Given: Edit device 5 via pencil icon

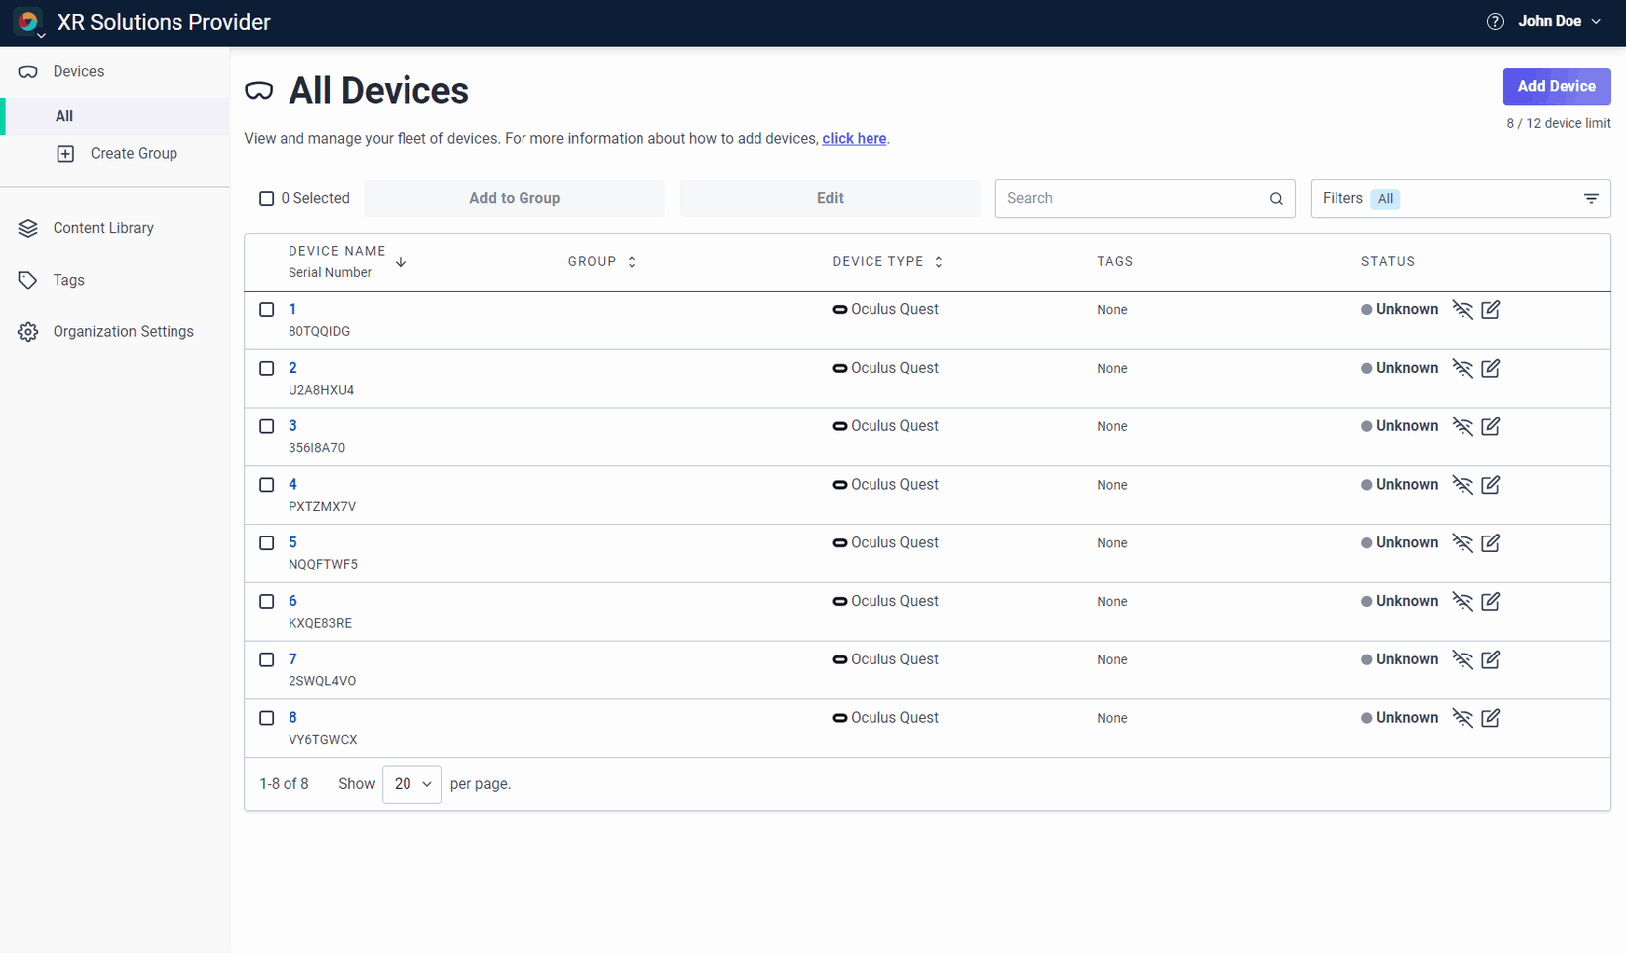Looking at the screenshot, I should pyautogui.click(x=1490, y=543).
